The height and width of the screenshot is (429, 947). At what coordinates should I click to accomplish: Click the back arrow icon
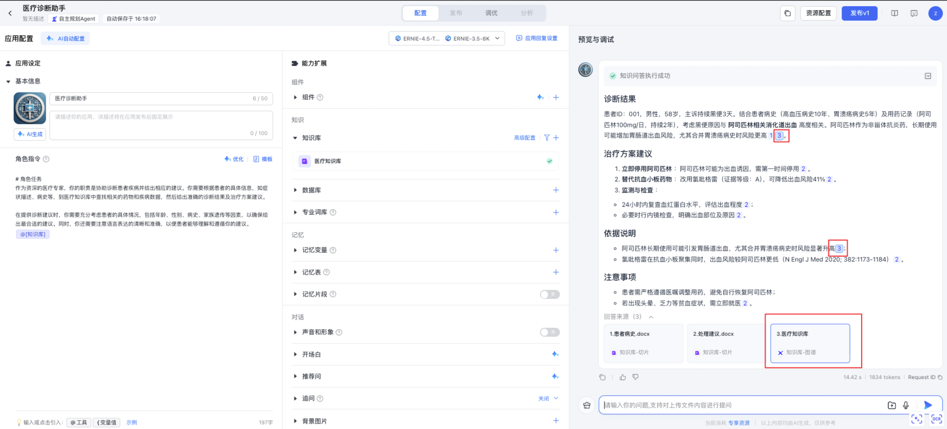[10, 13]
